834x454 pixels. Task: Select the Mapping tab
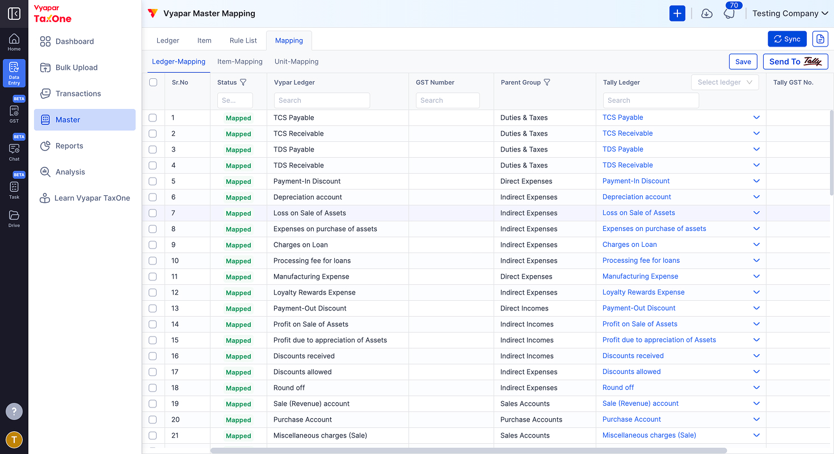(289, 40)
